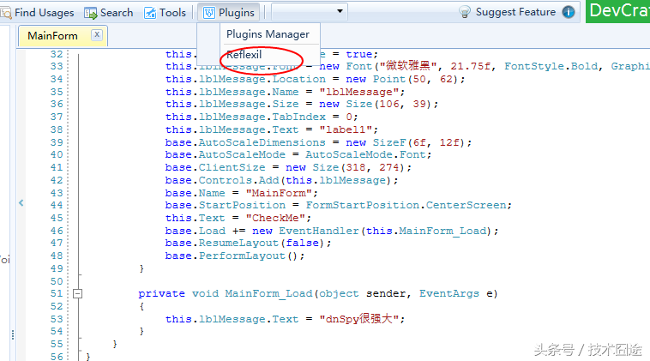Click the "dnSpy很强大" string literal
Screen dimensions: 650x361
click(360, 319)
